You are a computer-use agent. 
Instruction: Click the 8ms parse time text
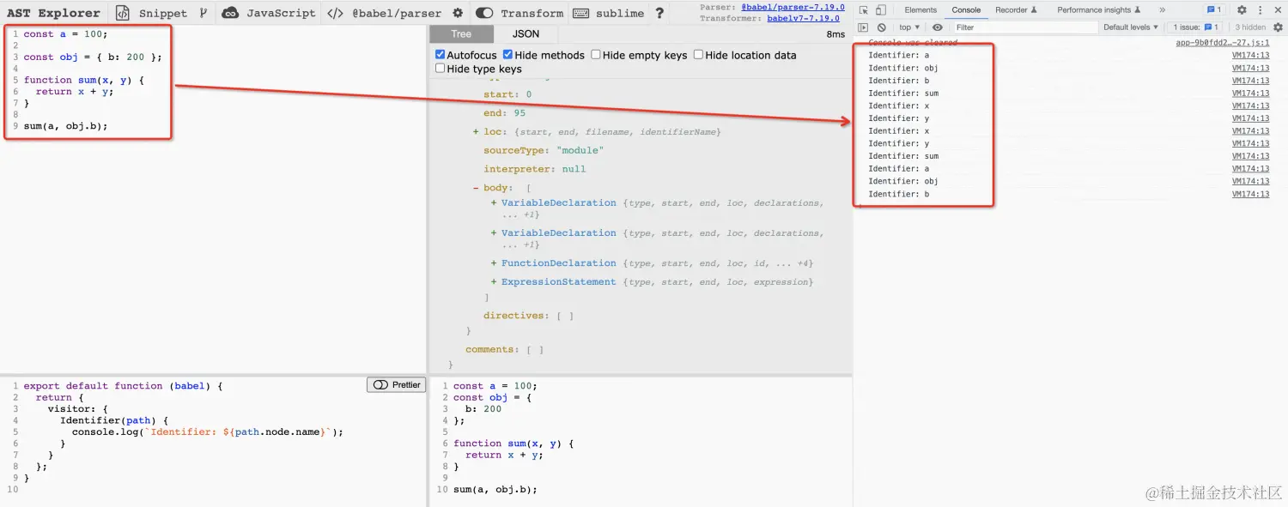point(835,34)
